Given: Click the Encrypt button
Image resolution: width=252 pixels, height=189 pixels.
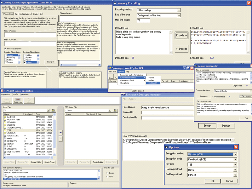Looking at the screenshot, I should [207, 126].
